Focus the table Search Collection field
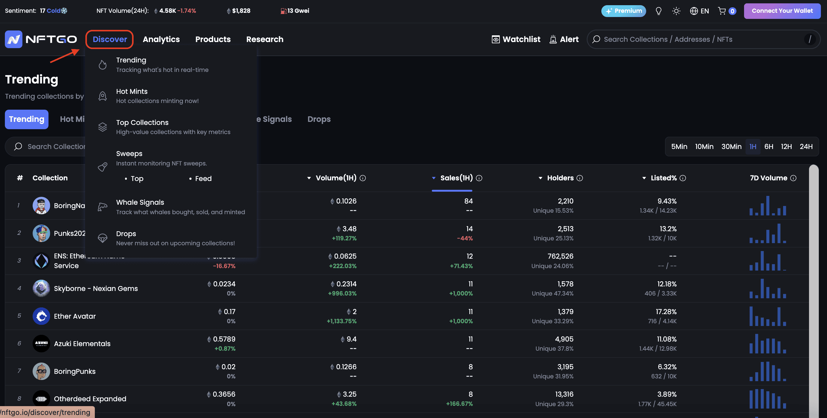The width and height of the screenshot is (827, 418). point(45,147)
